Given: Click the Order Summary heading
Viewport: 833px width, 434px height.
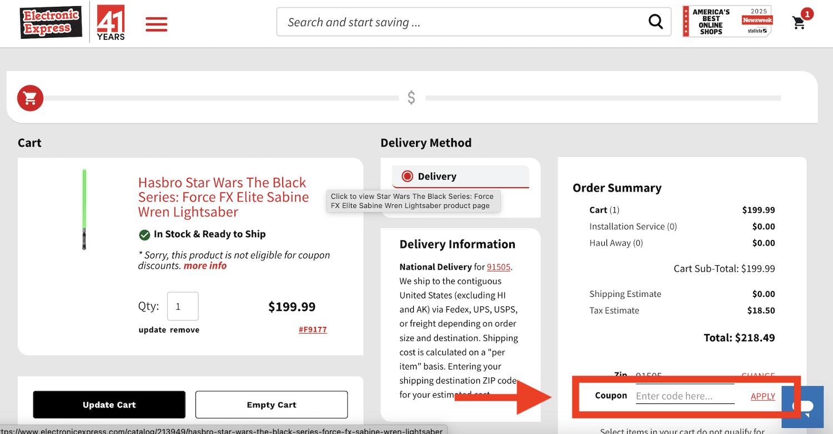Looking at the screenshot, I should pos(617,188).
